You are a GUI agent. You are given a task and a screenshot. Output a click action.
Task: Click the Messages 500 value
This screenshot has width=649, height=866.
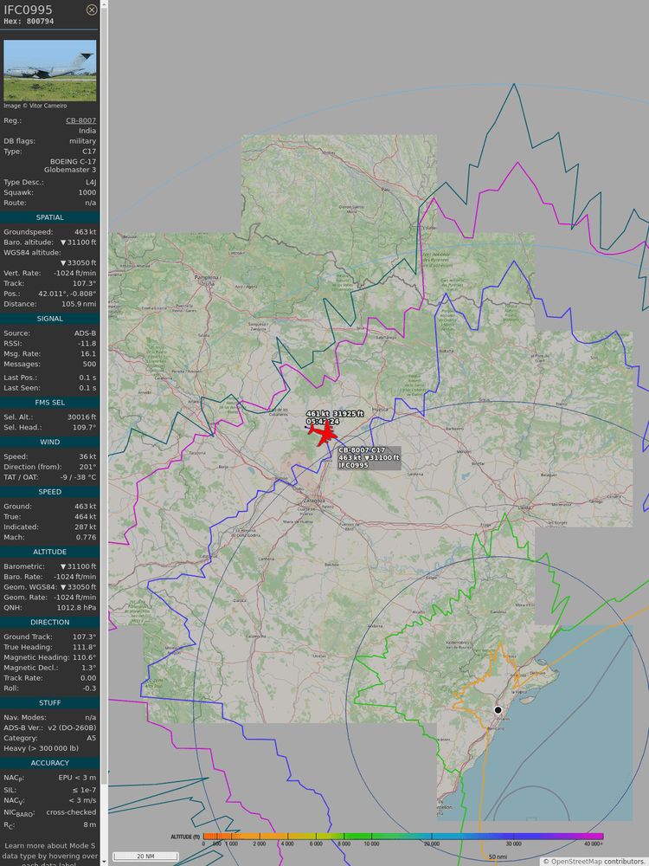(89, 364)
